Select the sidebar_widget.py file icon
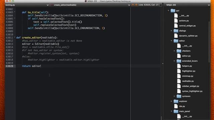Image resolution: width=214 pixels, height=120 pixels. 179,86
